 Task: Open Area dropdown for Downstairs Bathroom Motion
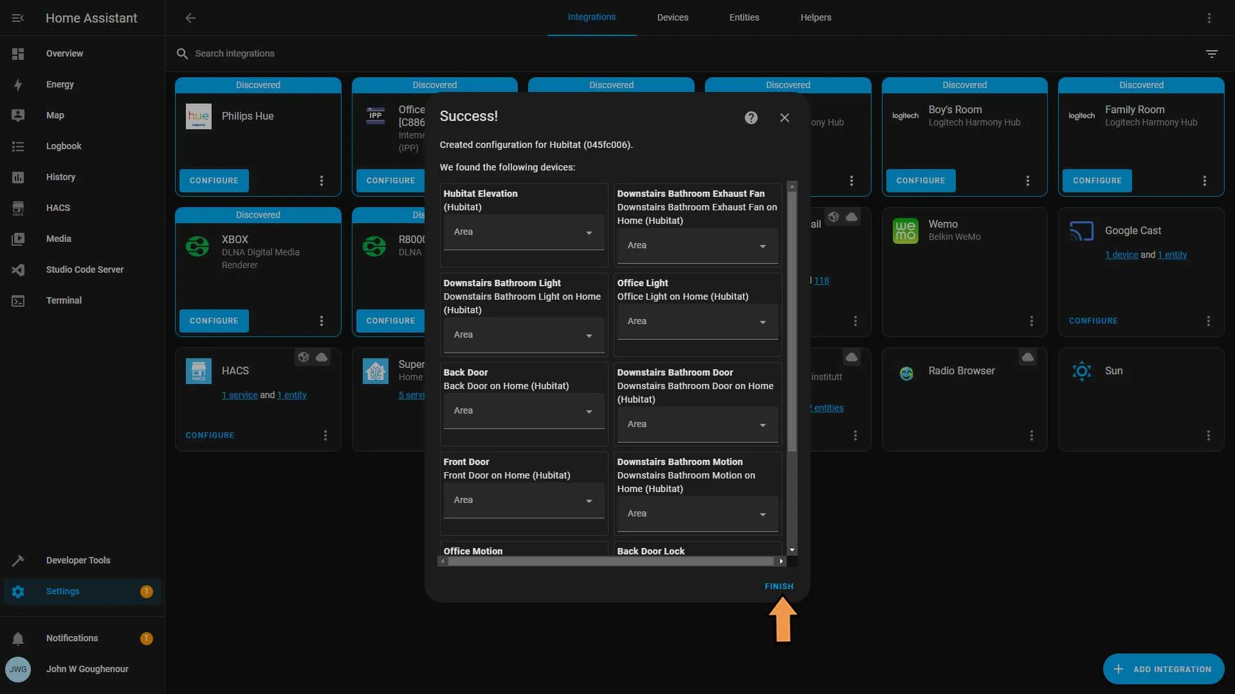click(x=697, y=514)
